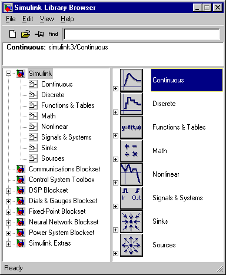The image size is (226, 275).
Task: Select Signals & Systems in left tree
Action: [67, 137]
